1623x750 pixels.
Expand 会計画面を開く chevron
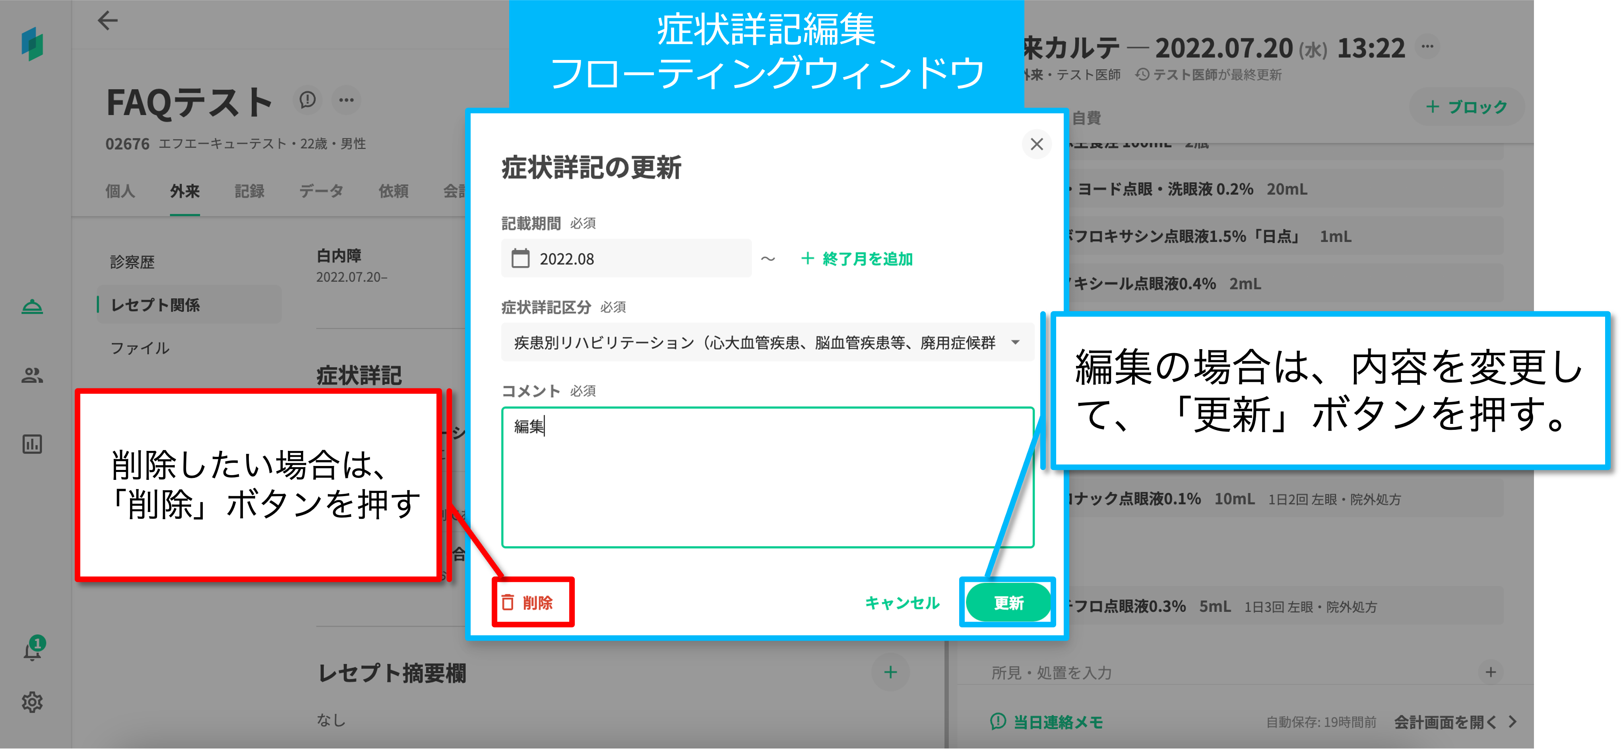pyautogui.click(x=1513, y=722)
